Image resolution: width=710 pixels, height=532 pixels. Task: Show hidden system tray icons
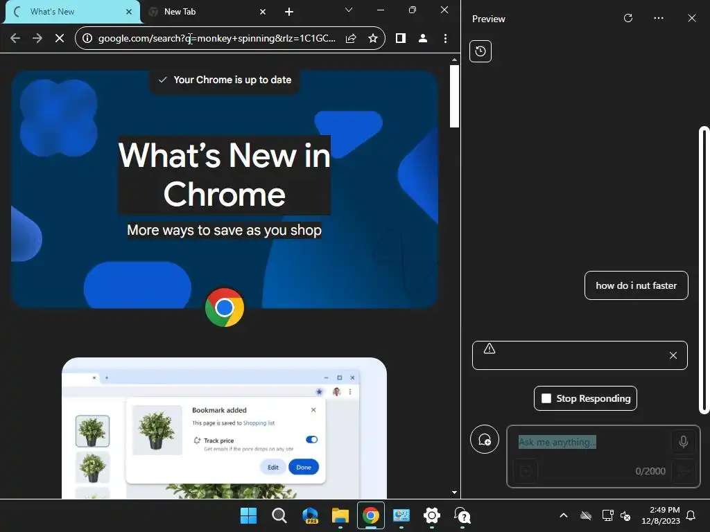[564, 515]
